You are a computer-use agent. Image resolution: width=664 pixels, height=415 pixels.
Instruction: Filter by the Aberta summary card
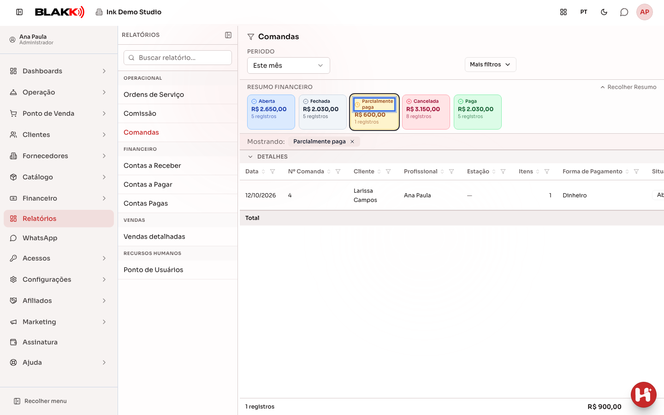click(x=271, y=112)
